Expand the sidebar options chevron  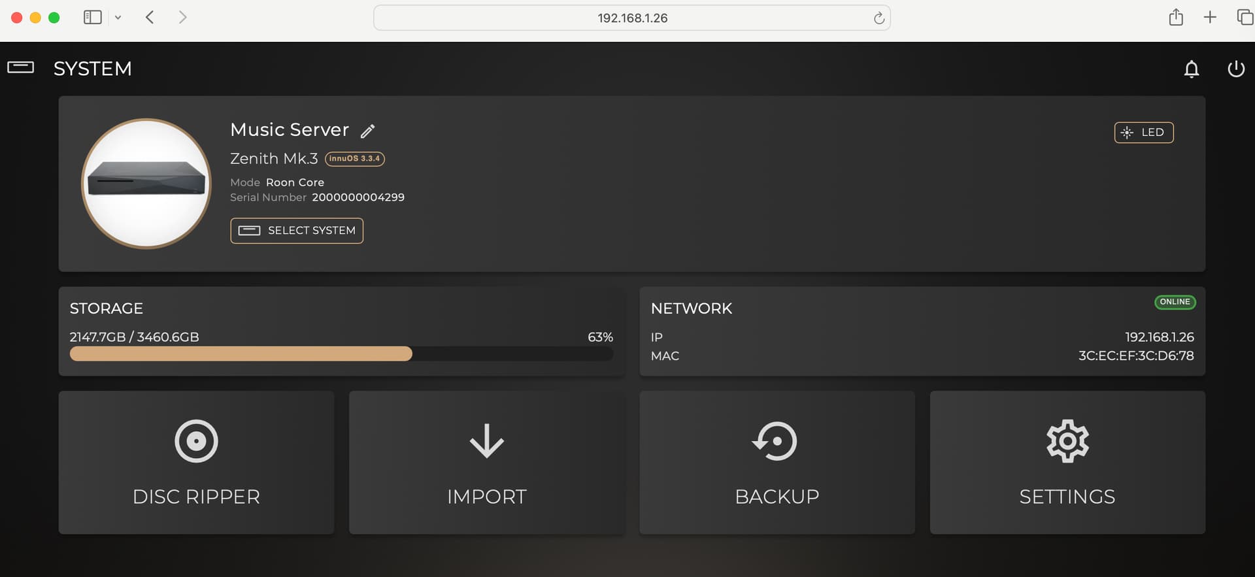pyautogui.click(x=118, y=18)
